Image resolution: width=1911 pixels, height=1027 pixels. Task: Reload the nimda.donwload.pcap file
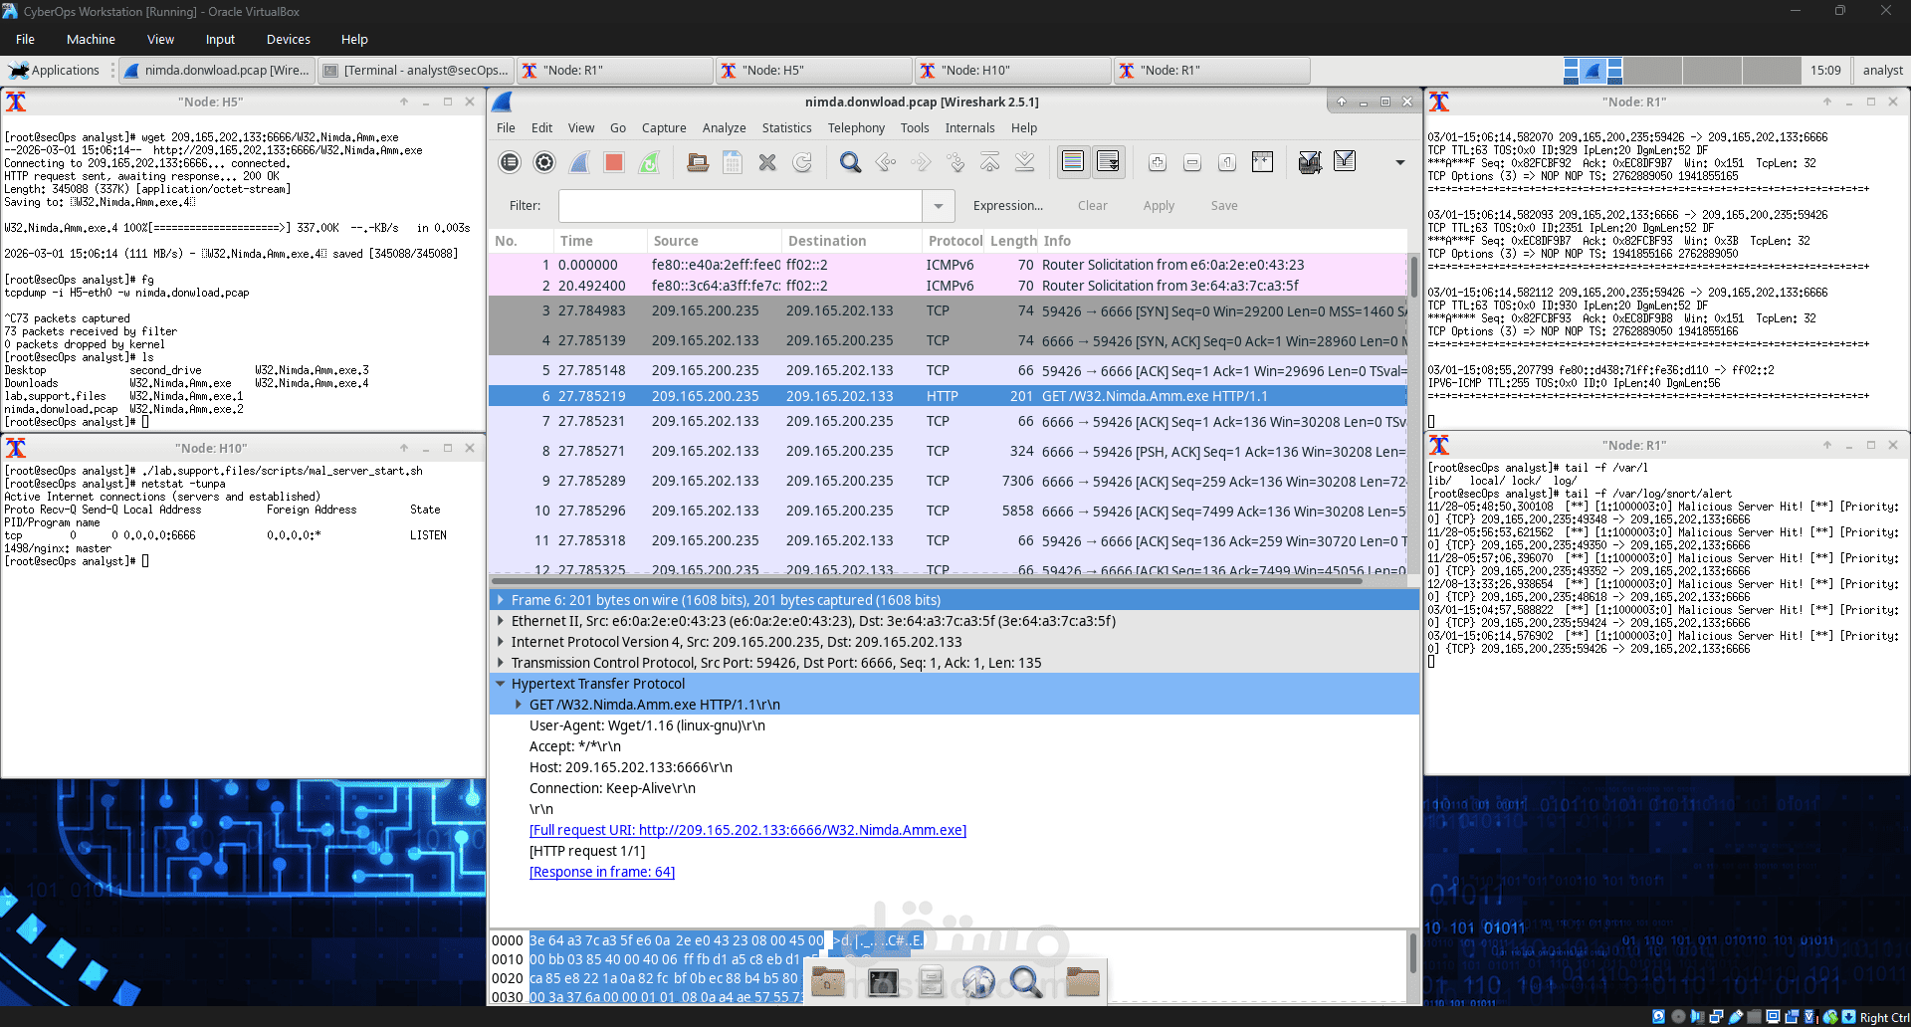(x=802, y=161)
